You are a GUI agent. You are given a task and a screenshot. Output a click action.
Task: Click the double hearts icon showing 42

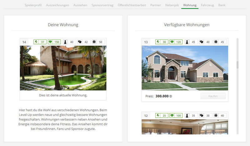pyautogui.click(x=80, y=42)
